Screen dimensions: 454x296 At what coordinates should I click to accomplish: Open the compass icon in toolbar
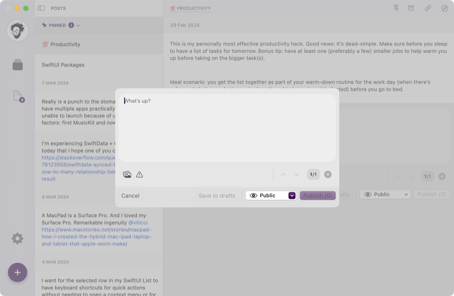445,8
